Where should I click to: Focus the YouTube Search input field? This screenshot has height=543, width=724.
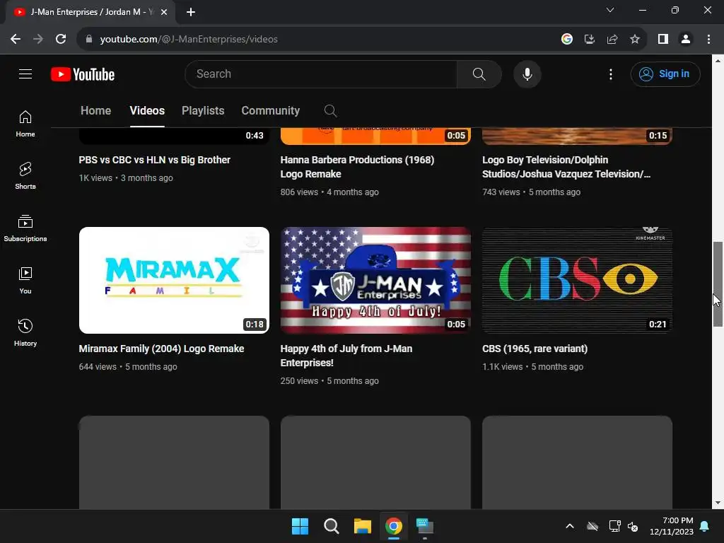pyautogui.click(x=321, y=74)
